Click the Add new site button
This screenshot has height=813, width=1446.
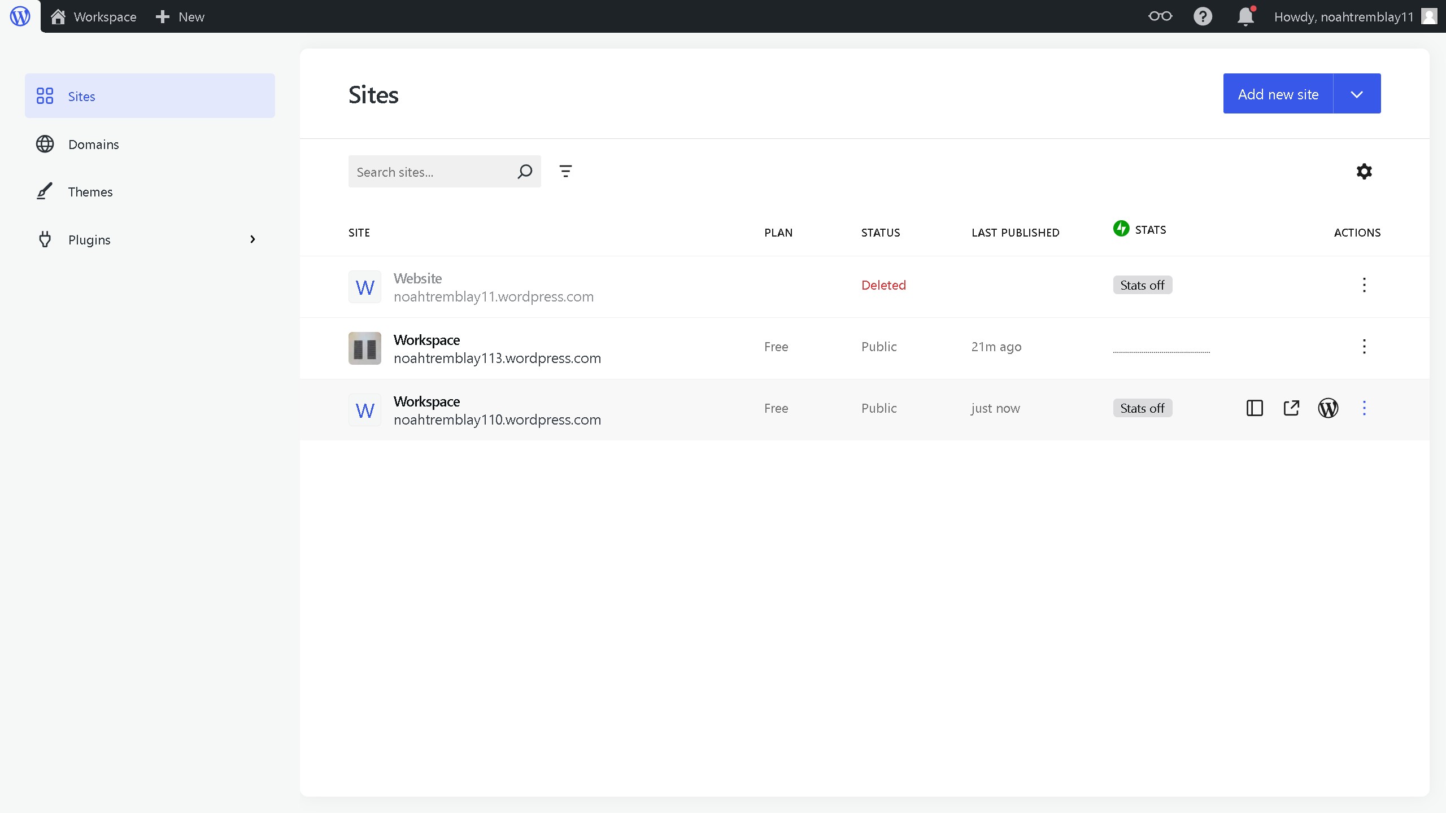pos(1278,93)
